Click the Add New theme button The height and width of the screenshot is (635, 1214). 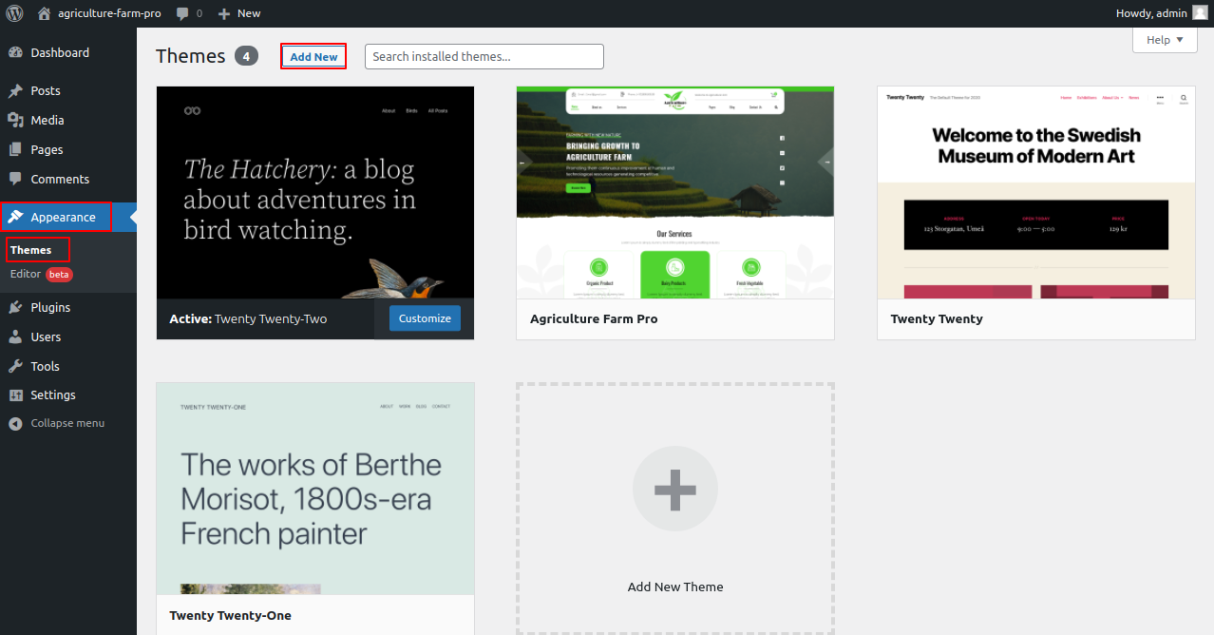313,56
